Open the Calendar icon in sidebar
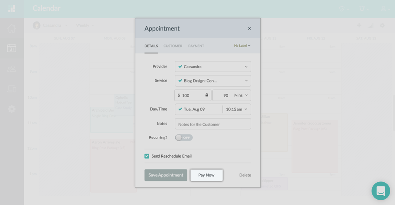Viewport: 395px width, 205px height. (x=11, y=48)
